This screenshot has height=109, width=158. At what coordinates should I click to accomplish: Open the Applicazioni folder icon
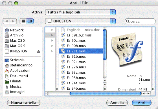tap(7, 71)
